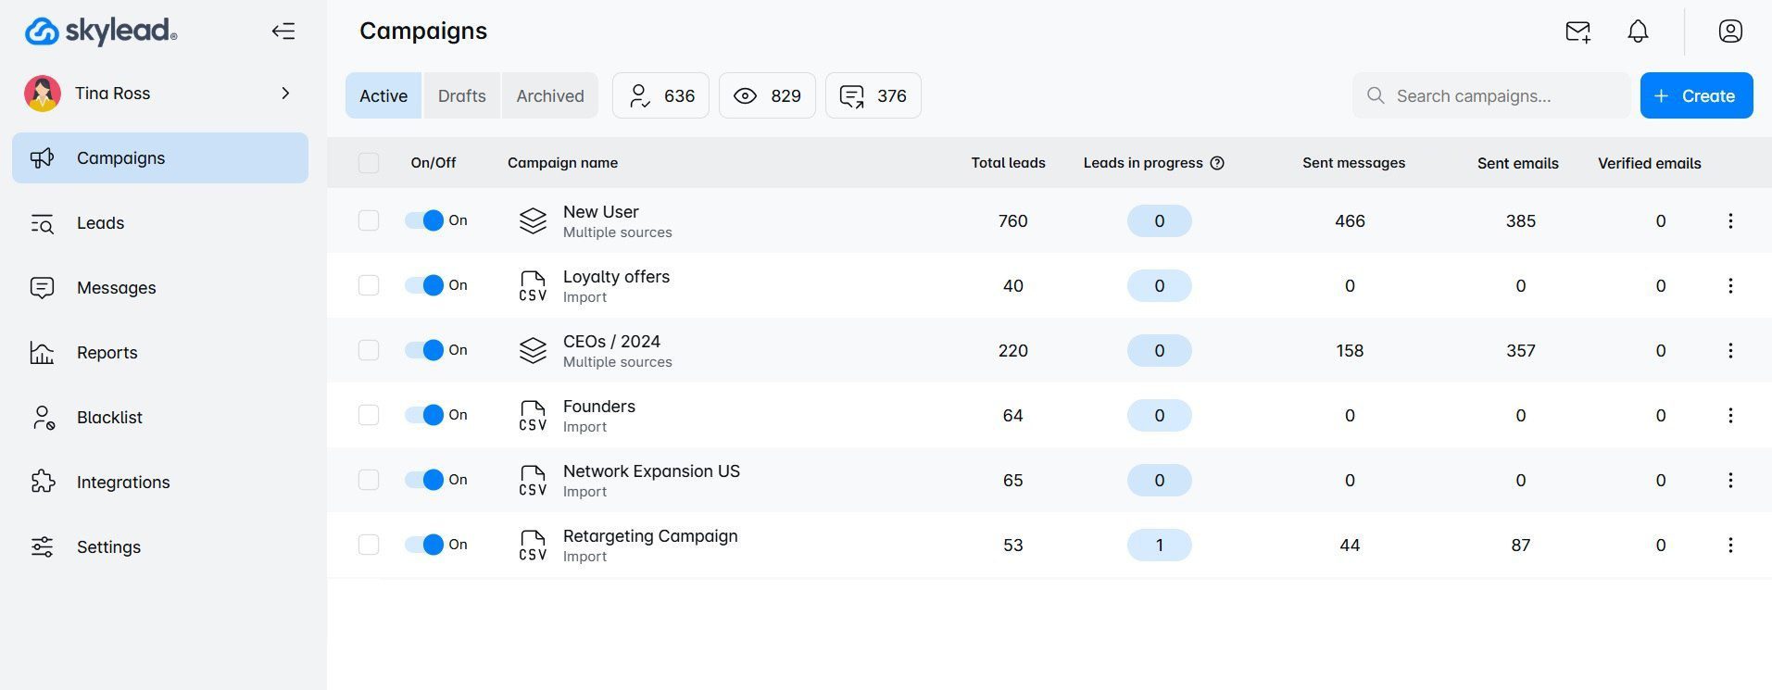Click the Search campaigns input field
This screenshot has height=690, width=1772.
click(1491, 95)
